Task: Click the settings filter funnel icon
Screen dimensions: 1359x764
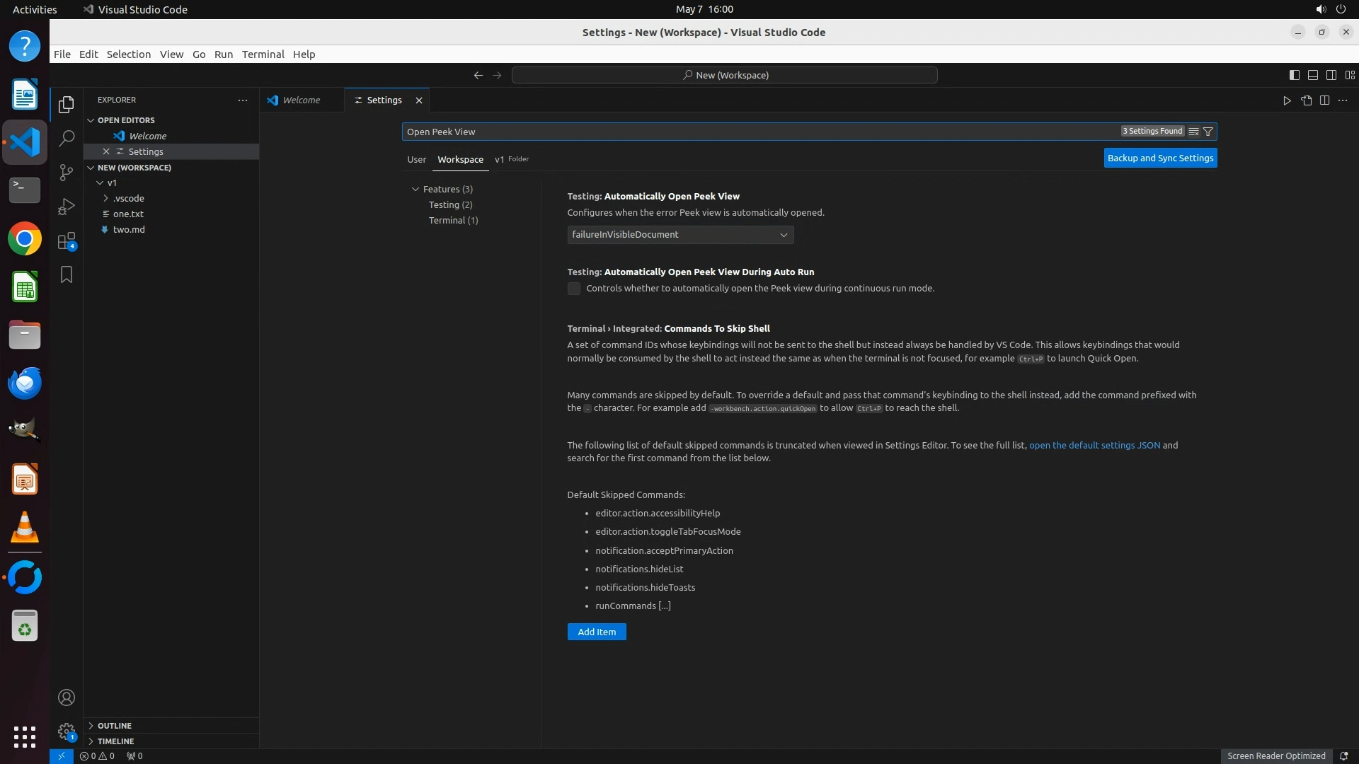Action: point(1208,132)
